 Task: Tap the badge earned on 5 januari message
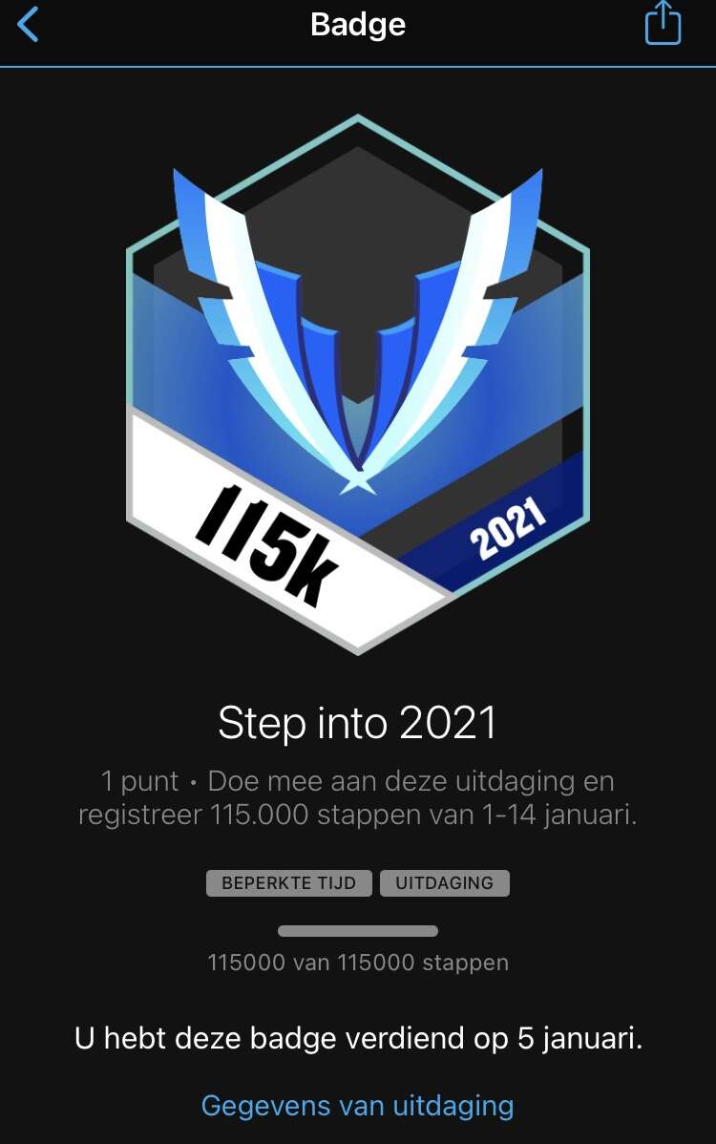(358, 1037)
